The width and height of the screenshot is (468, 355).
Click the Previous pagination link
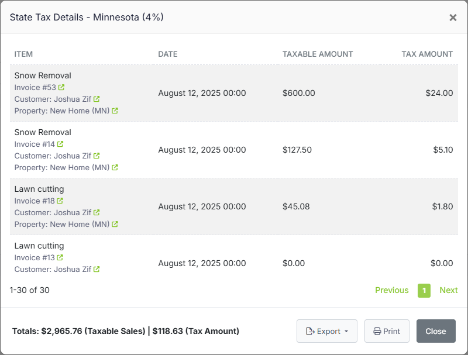392,290
